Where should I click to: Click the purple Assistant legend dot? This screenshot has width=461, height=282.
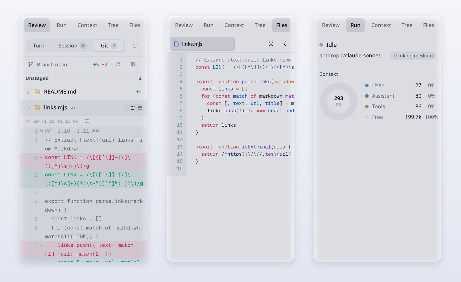point(367,96)
